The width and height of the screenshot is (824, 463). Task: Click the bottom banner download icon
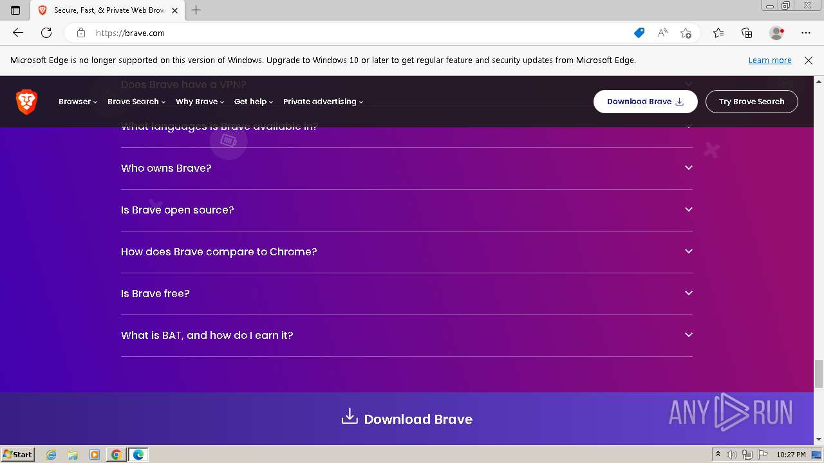[x=350, y=416]
